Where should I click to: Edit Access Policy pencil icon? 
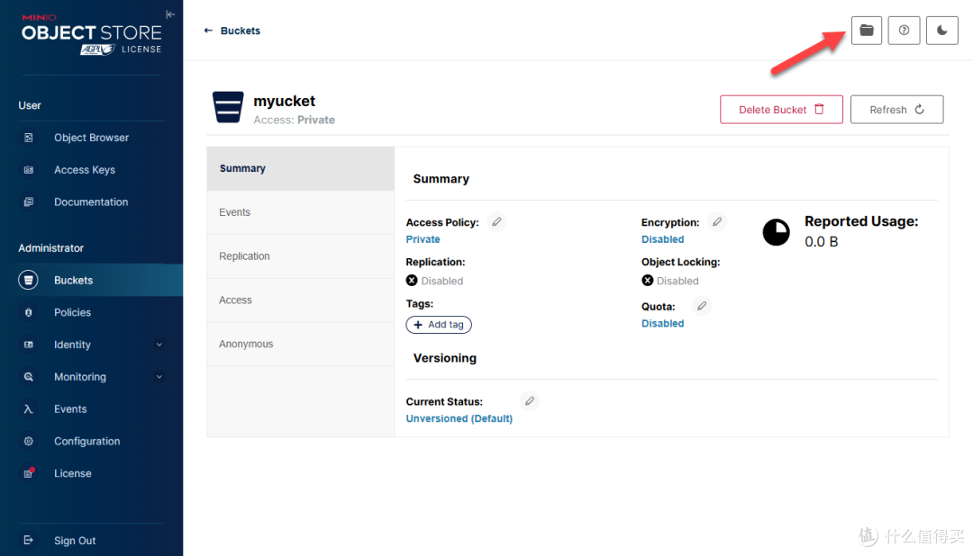pyautogui.click(x=496, y=222)
